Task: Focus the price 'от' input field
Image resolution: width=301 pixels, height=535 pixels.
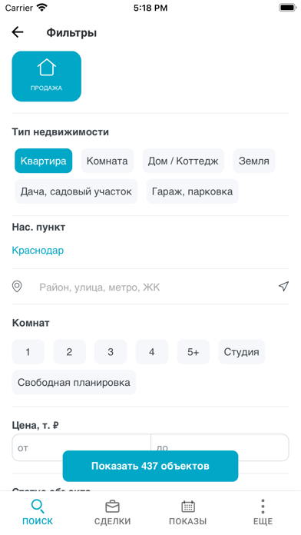Action: (x=81, y=447)
